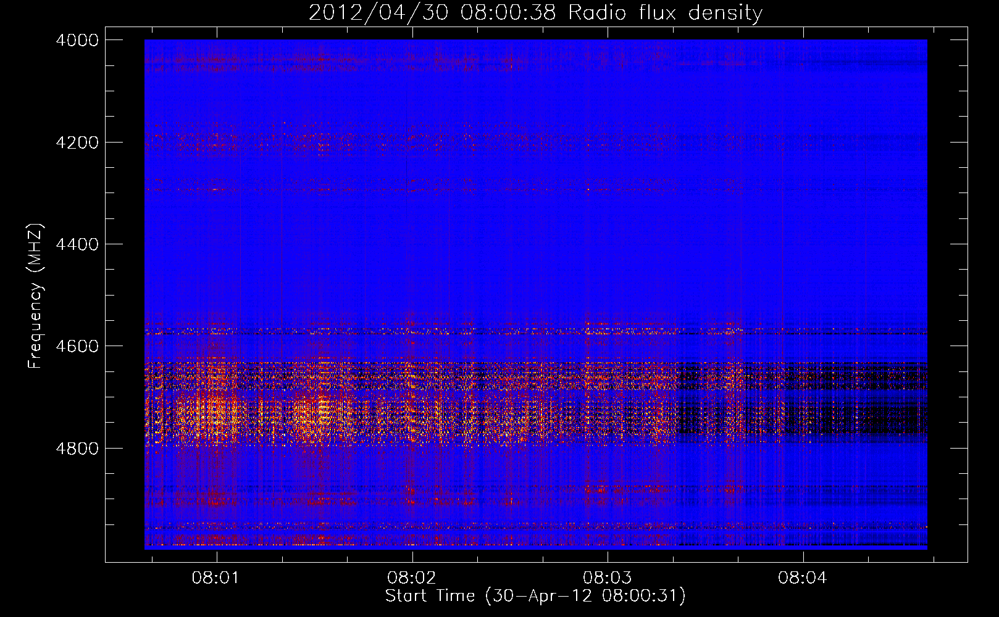Click the 4600 frequency axis label

click(x=77, y=346)
